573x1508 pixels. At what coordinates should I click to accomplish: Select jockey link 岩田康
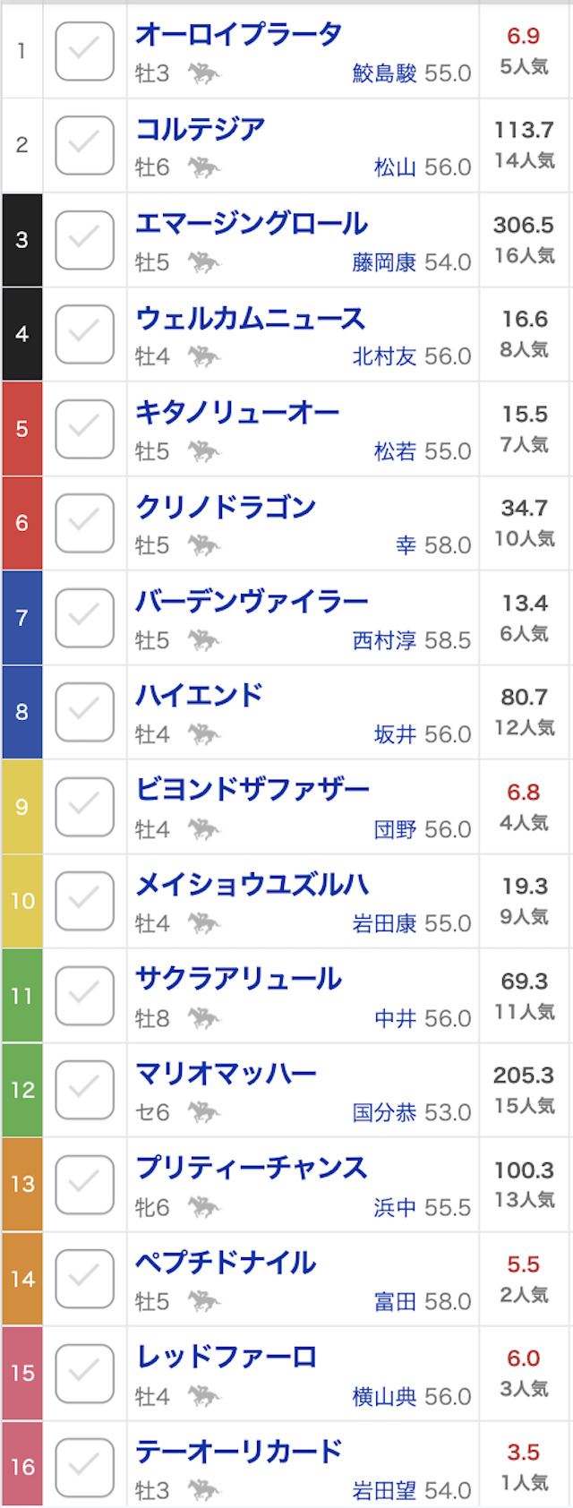(x=384, y=923)
